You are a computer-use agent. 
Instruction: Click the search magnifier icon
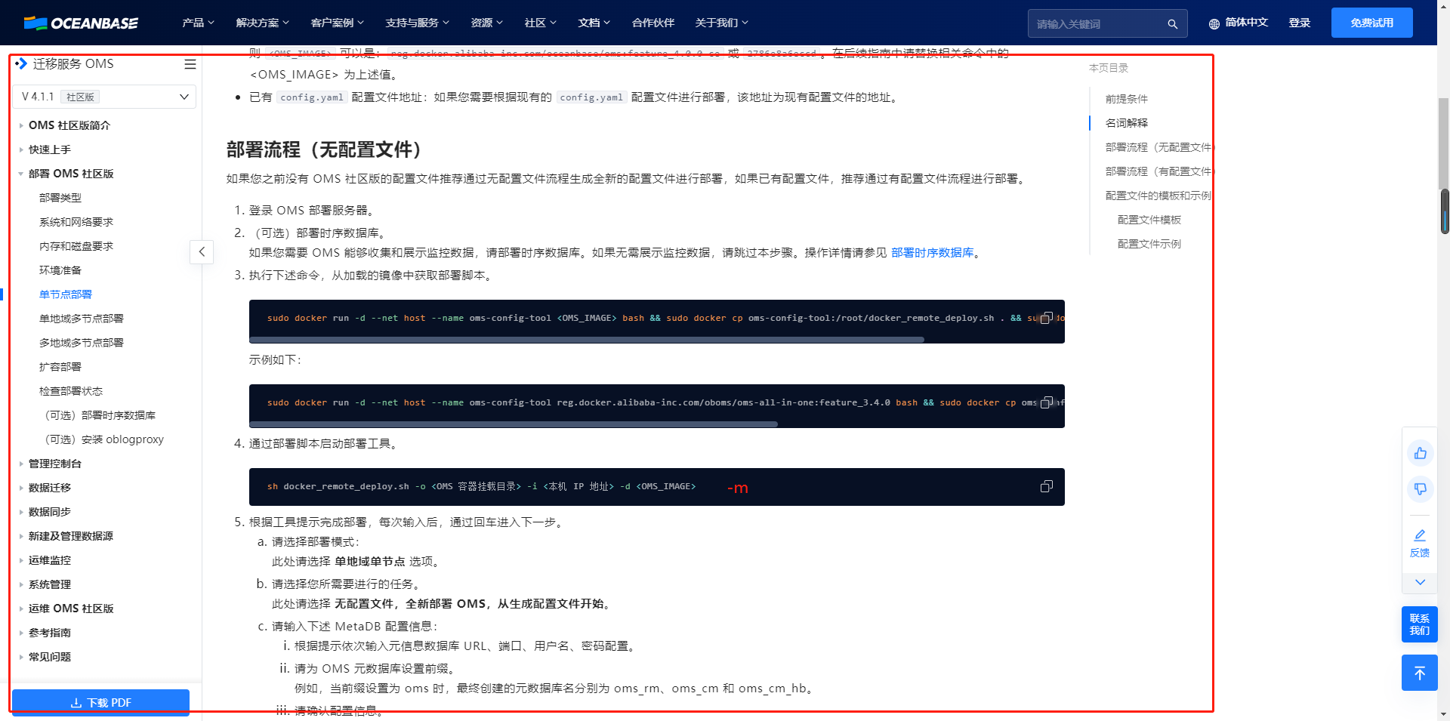tap(1172, 24)
